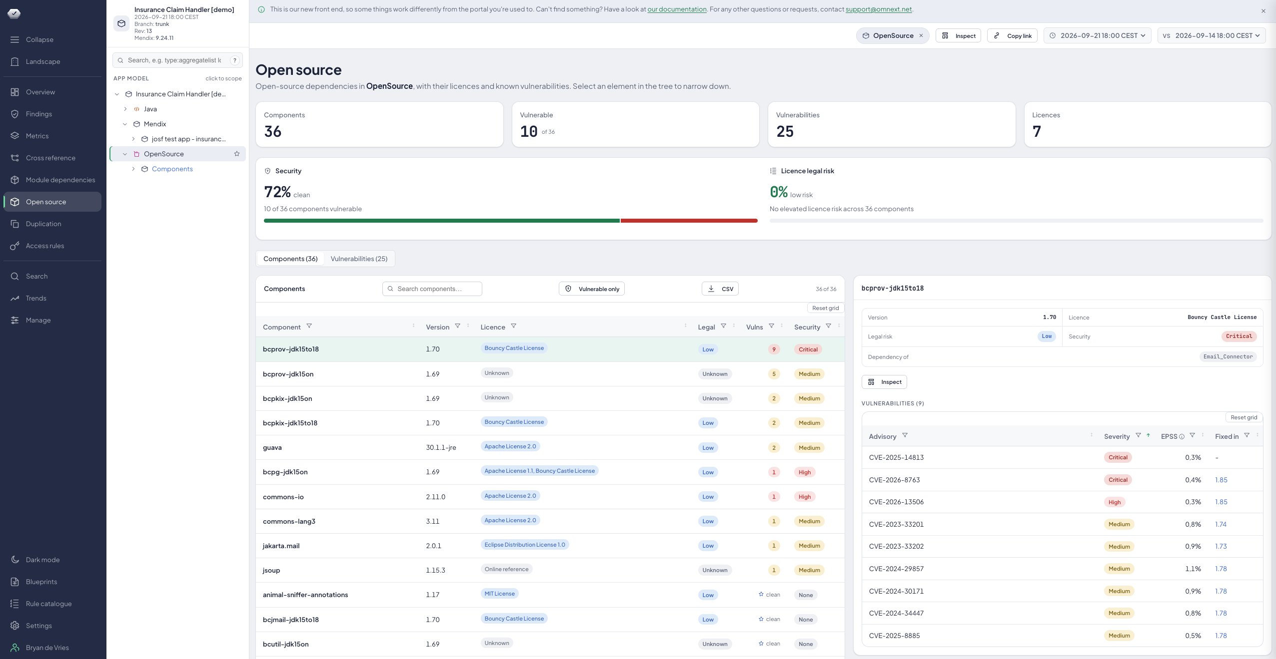Open the Rule catalogue
The height and width of the screenshot is (659, 1276).
(x=52, y=604)
